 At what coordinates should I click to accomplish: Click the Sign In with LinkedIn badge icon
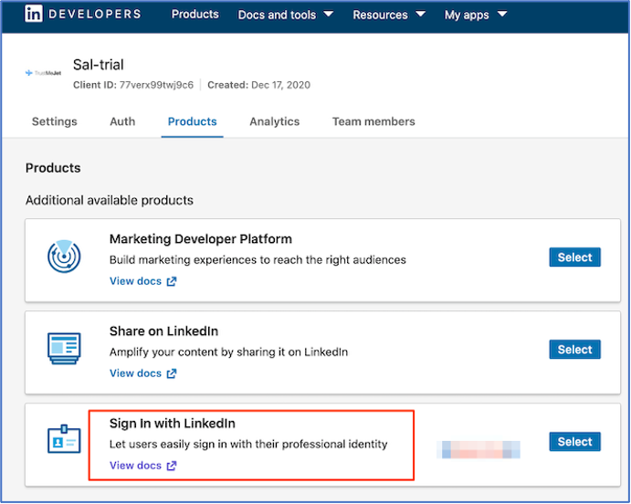point(64,439)
